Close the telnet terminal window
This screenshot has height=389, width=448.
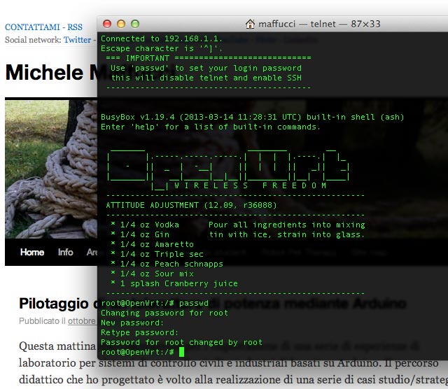coord(107,24)
